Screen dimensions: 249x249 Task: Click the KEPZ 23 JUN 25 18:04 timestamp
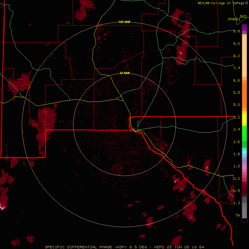point(179,247)
